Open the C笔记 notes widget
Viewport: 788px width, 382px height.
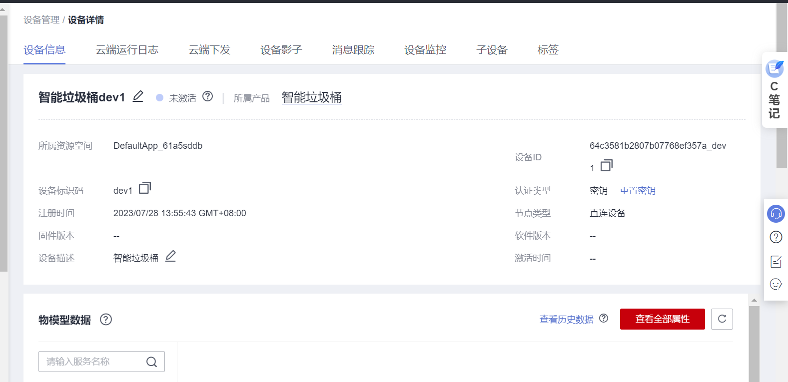click(775, 90)
